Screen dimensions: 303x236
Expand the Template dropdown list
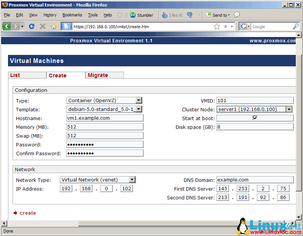click(139, 109)
